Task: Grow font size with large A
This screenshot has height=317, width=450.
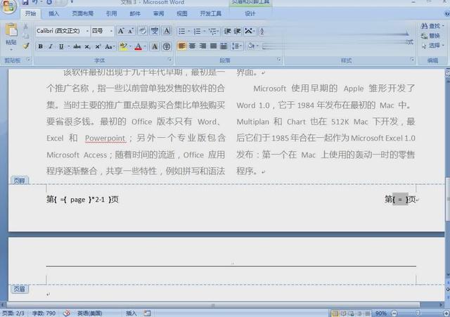Action: point(121,31)
